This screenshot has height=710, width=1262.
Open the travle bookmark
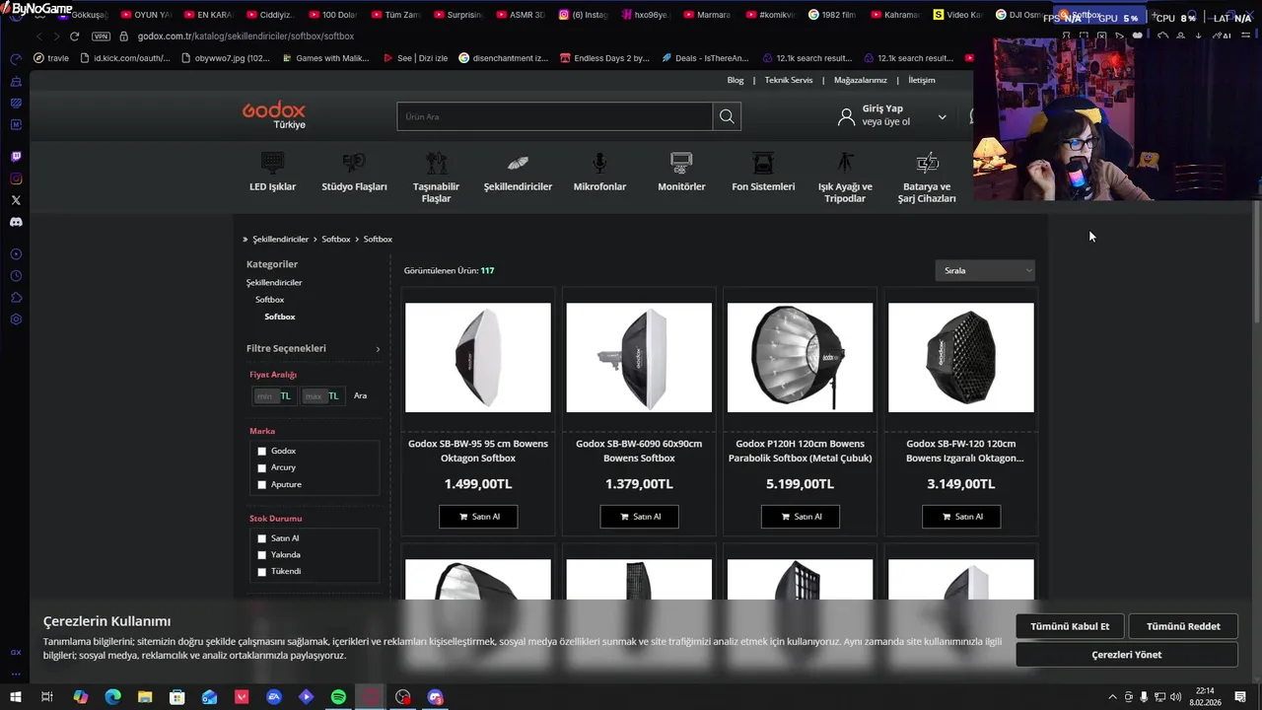[x=51, y=58]
